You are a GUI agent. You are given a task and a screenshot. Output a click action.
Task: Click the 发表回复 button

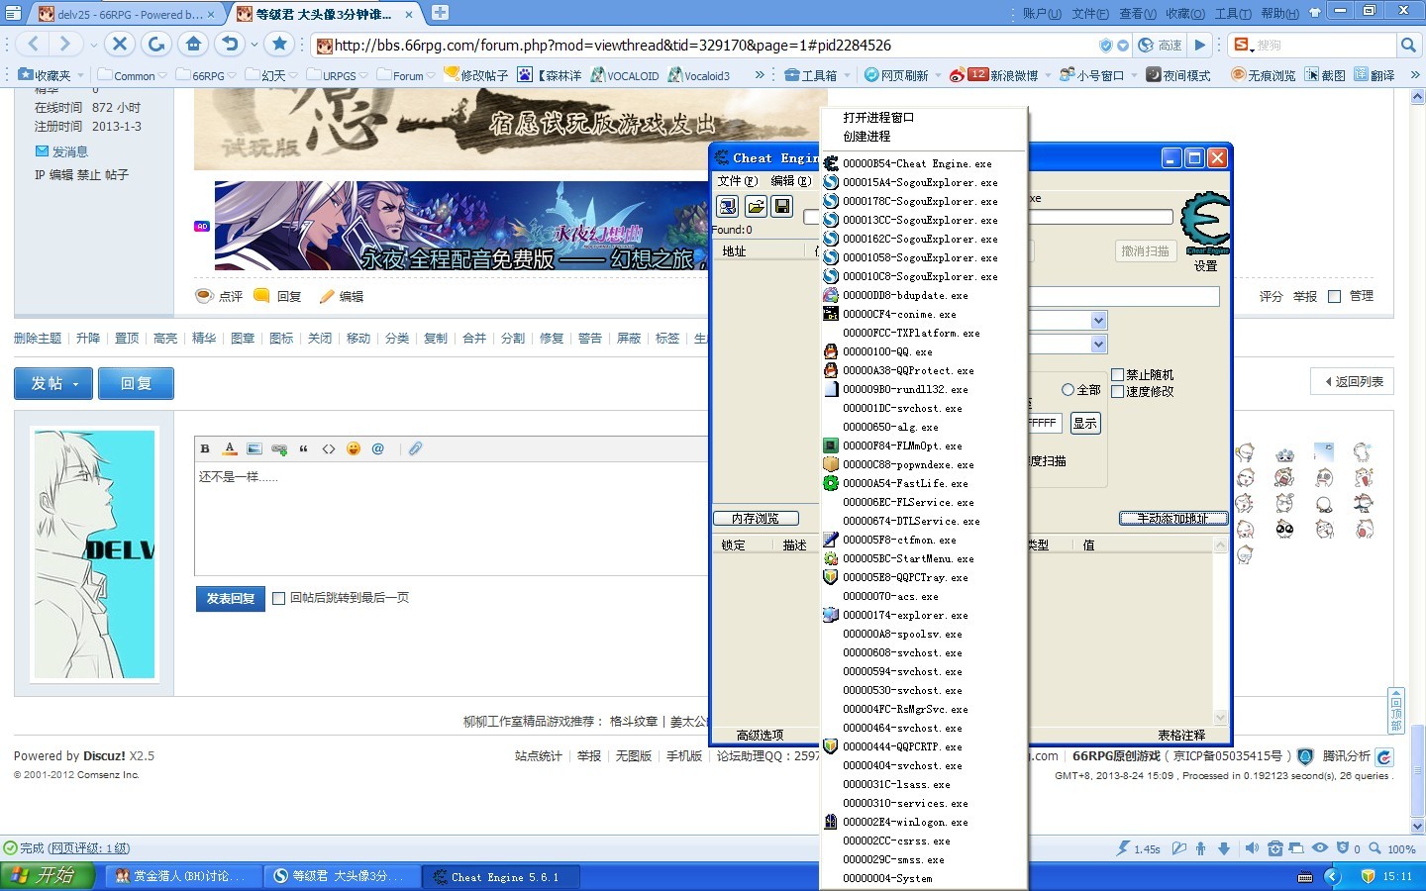pyautogui.click(x=231, y=599)
